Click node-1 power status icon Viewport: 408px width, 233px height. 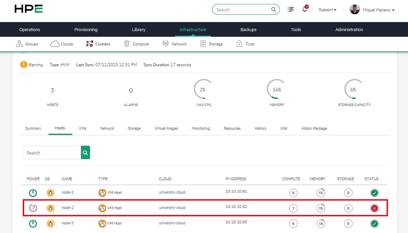tap(33, 193)
